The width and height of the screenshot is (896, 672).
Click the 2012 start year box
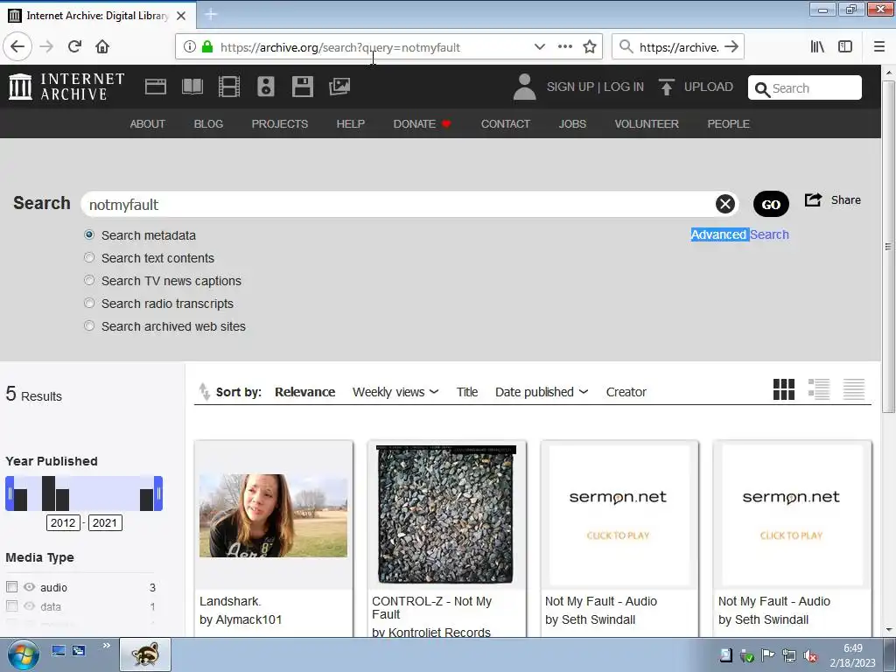click(63, 523)
